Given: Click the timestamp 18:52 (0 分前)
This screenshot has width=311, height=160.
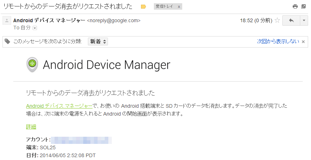Looking at the screenshot, I should (256, 20).
